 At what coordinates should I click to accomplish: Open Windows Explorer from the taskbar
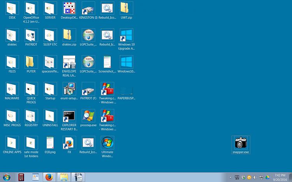point(64,177)
